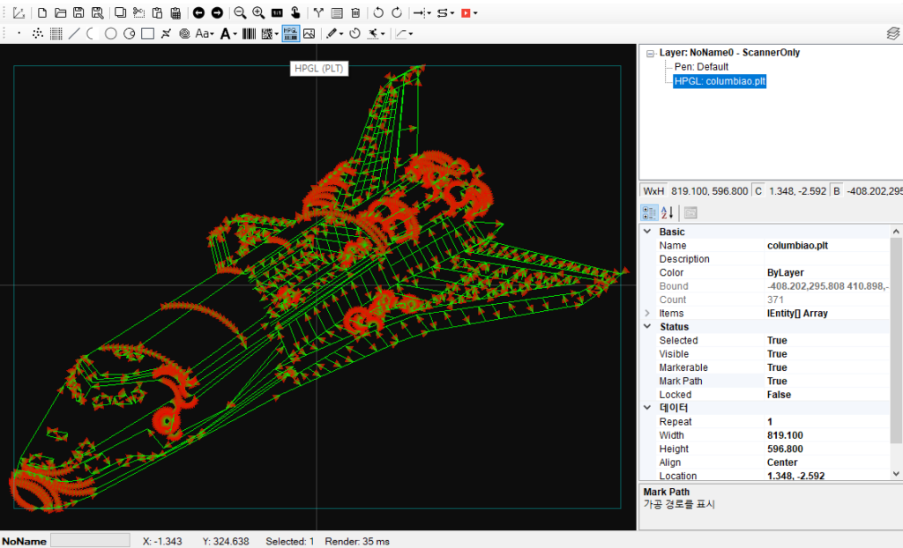Viewport: 903px width, 548px height.
Task: Switch property grid to Categorized view
Action: point(649,213)
